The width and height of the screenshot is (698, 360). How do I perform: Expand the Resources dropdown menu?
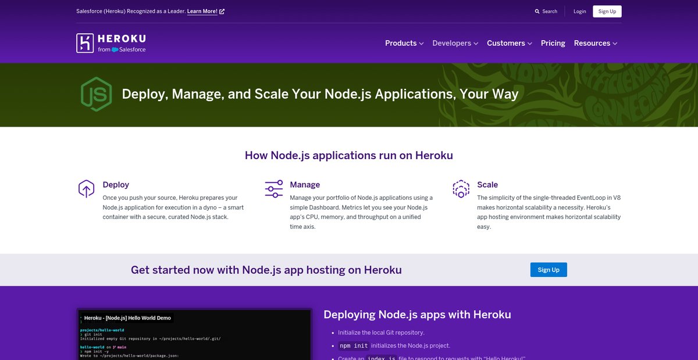596,43
